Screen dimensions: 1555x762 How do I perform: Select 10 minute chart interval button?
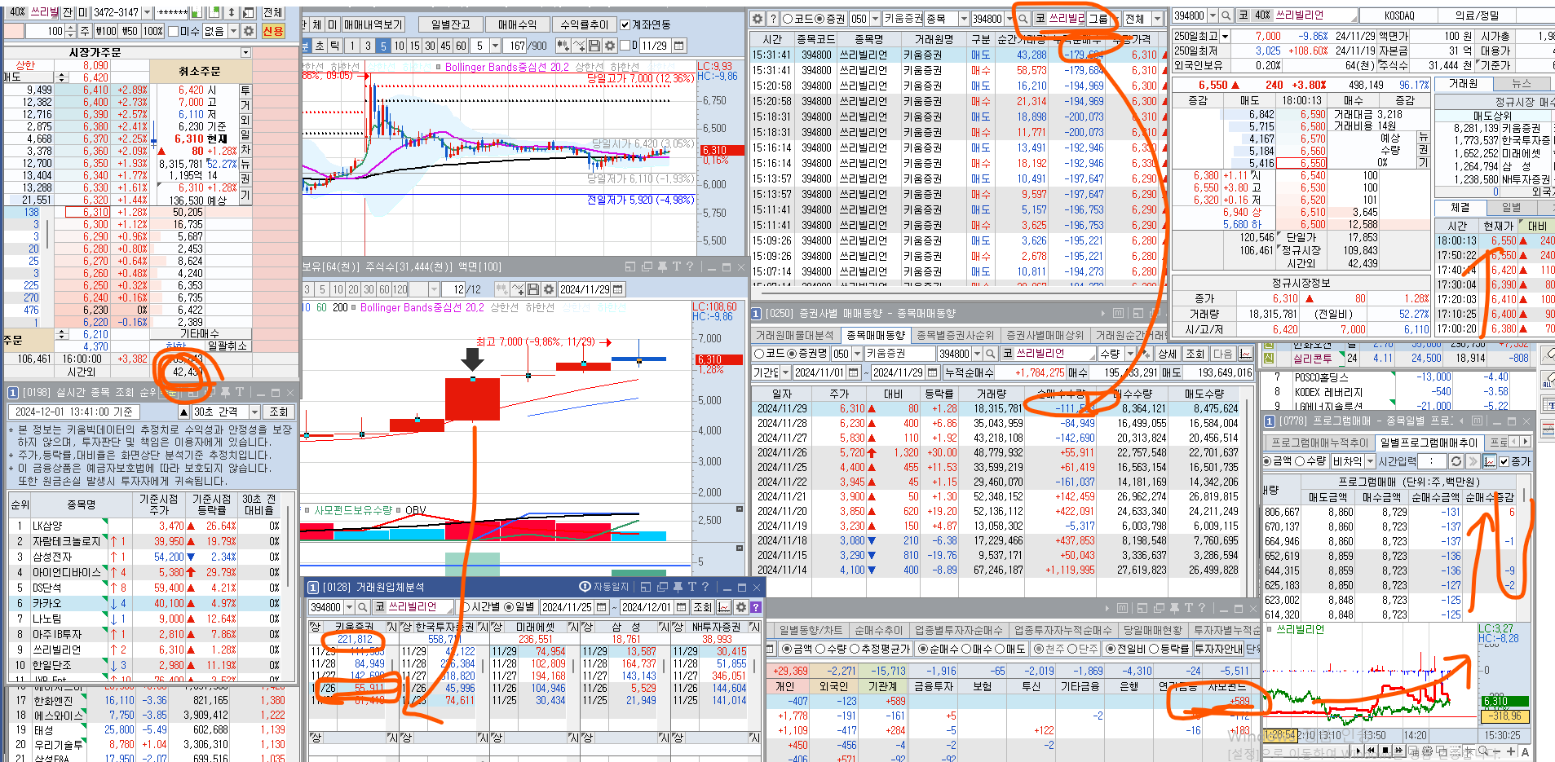coord(400,46)
